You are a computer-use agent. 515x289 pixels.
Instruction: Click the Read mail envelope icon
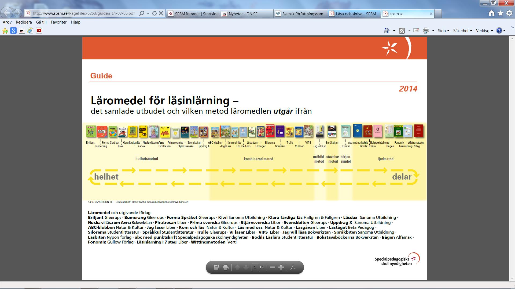click(x=416, y=31)
